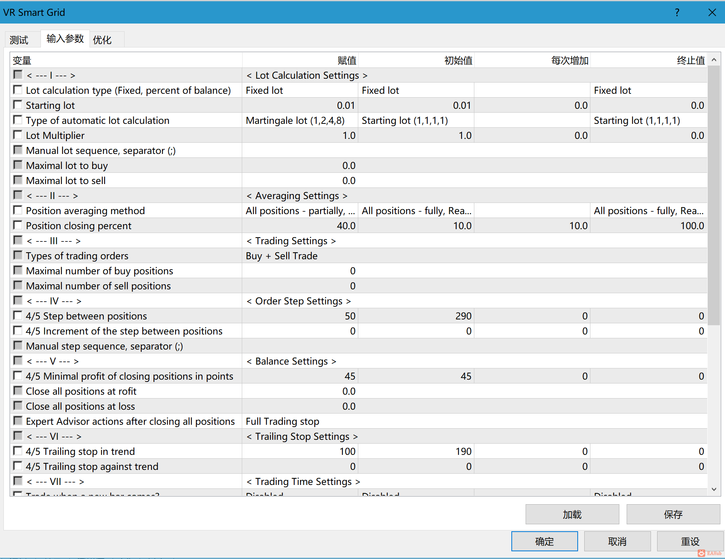Image resolution: width=725 pixels, height=559 pixels.
Task: Click the 变量 column header
Action: click(x=126, y=60)
